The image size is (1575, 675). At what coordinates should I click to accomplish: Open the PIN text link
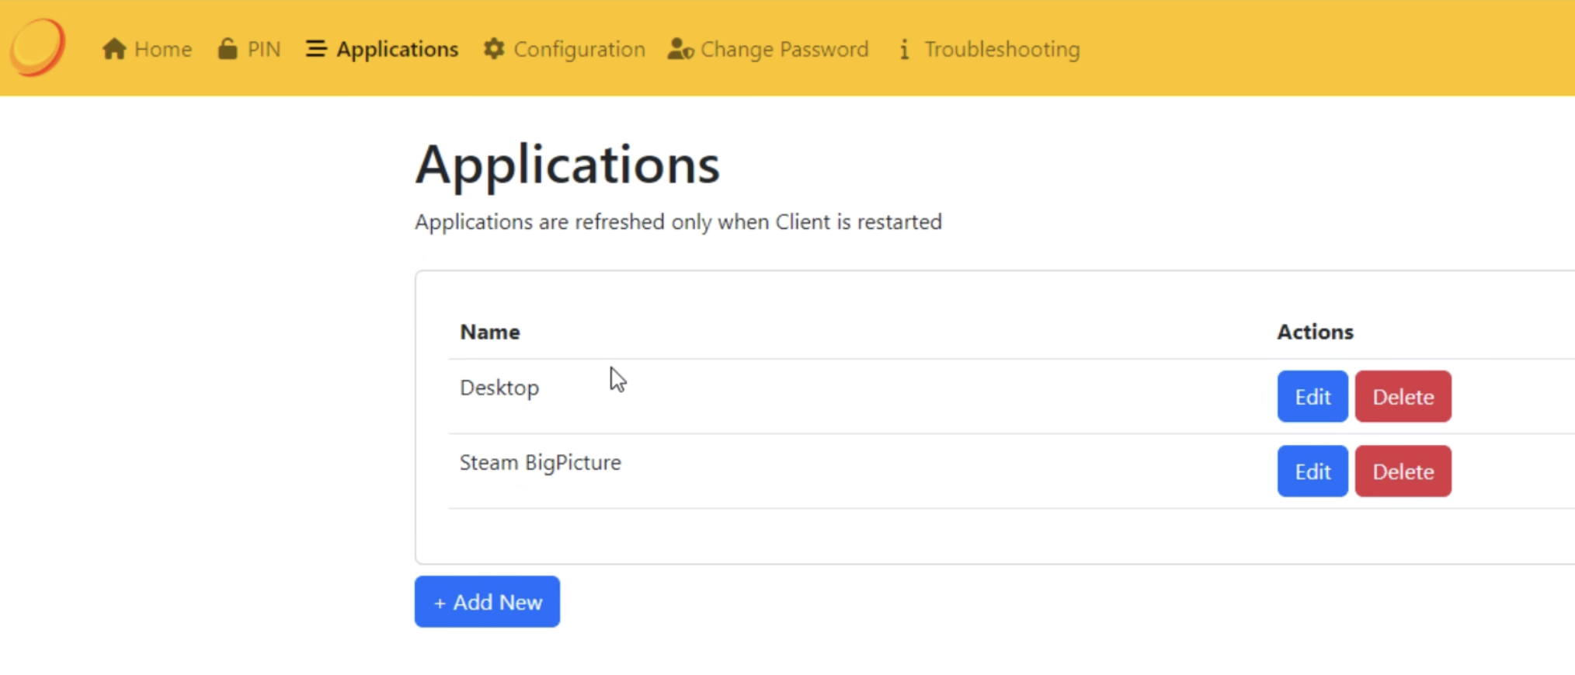[x=264, y=50]
